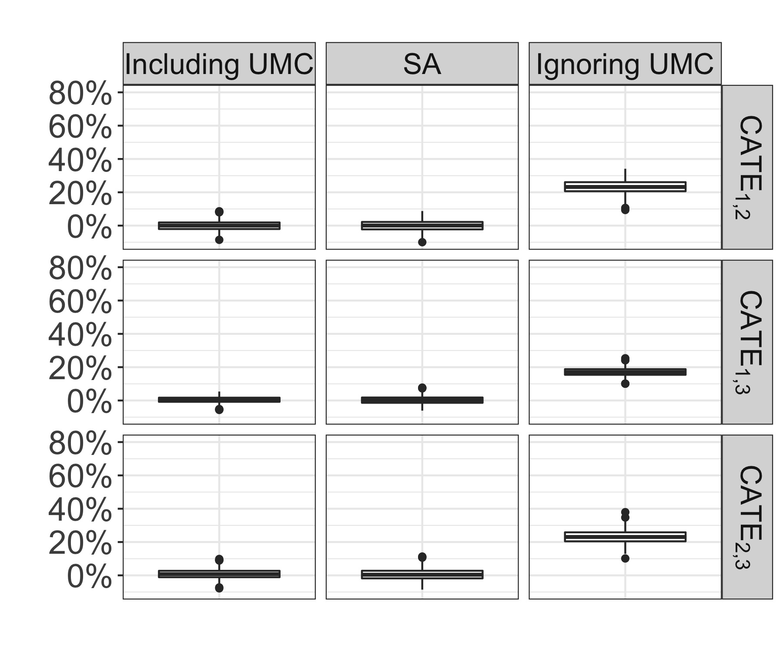Screen dimensions: 783x653
Task: Select the box in SA, CATE 2,3 panel
Action: pos(422,574)
